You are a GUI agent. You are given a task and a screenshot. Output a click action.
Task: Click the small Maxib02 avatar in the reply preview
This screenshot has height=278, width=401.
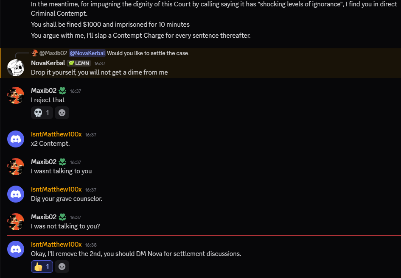click(x=34, y=53)
